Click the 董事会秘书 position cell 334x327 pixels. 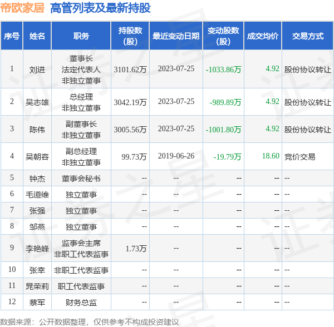81,179
